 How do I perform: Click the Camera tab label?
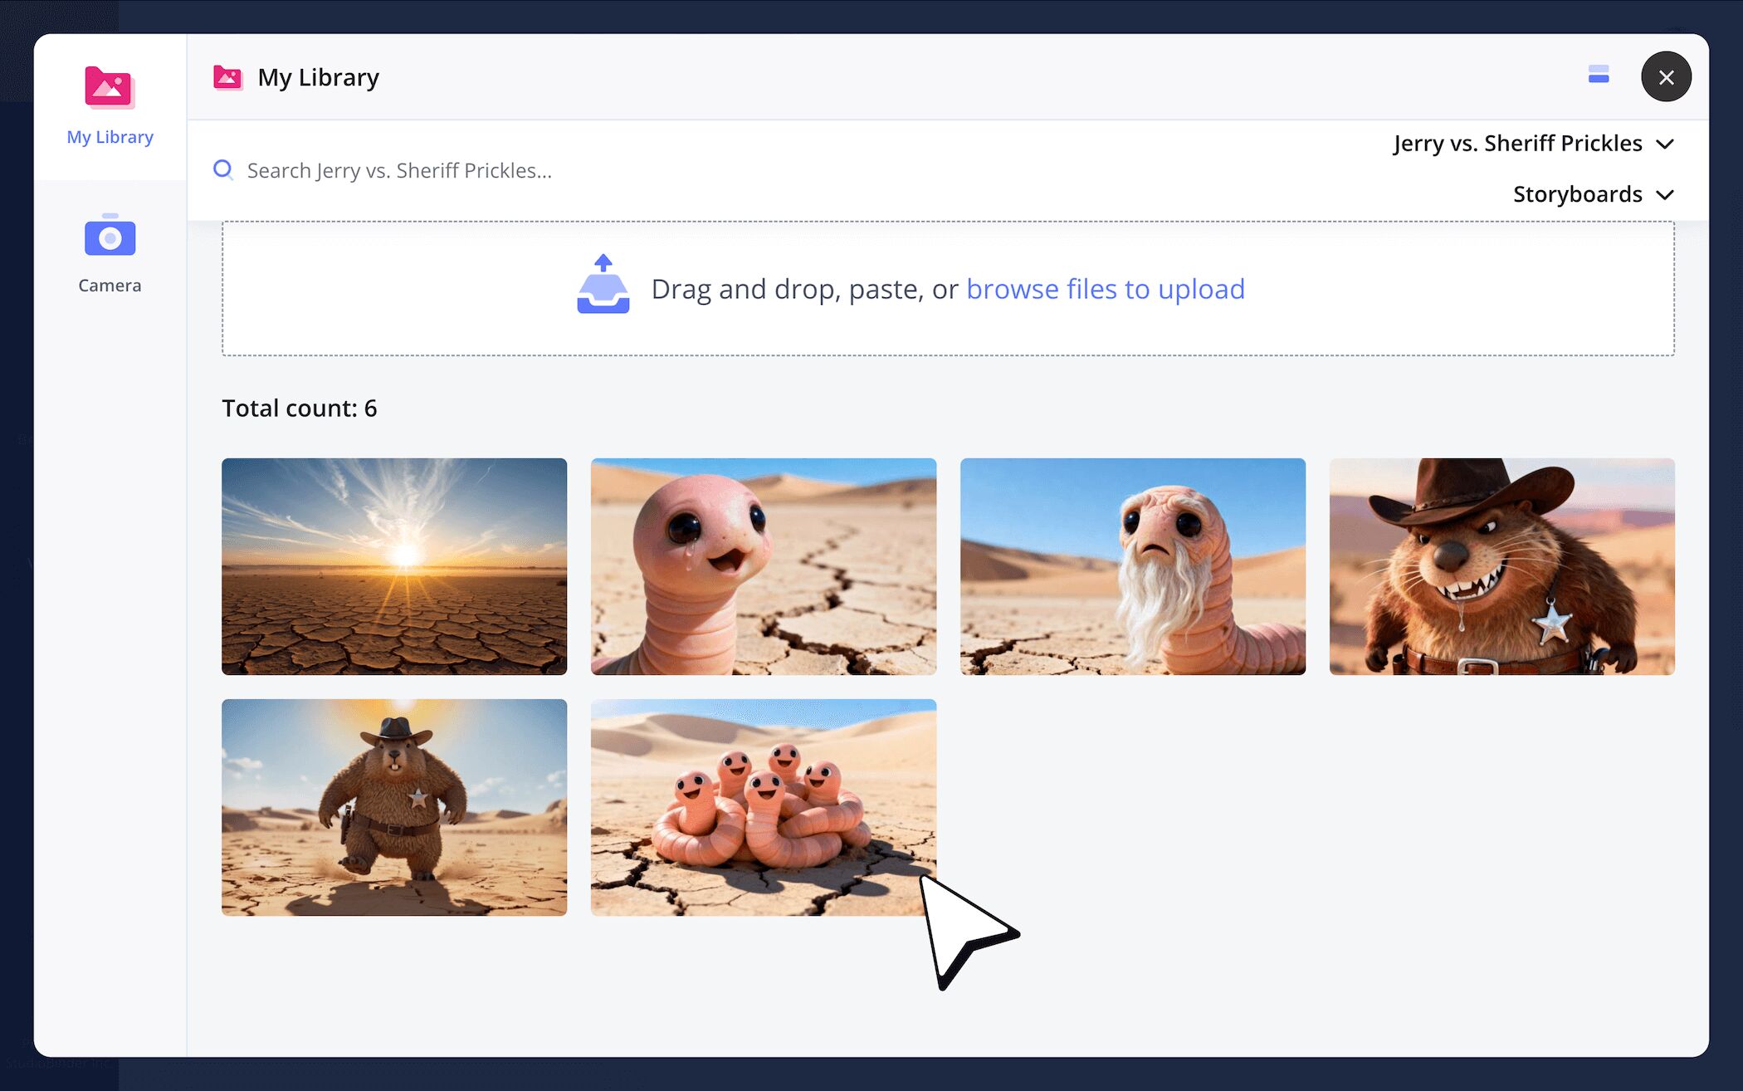click(110, 286)
